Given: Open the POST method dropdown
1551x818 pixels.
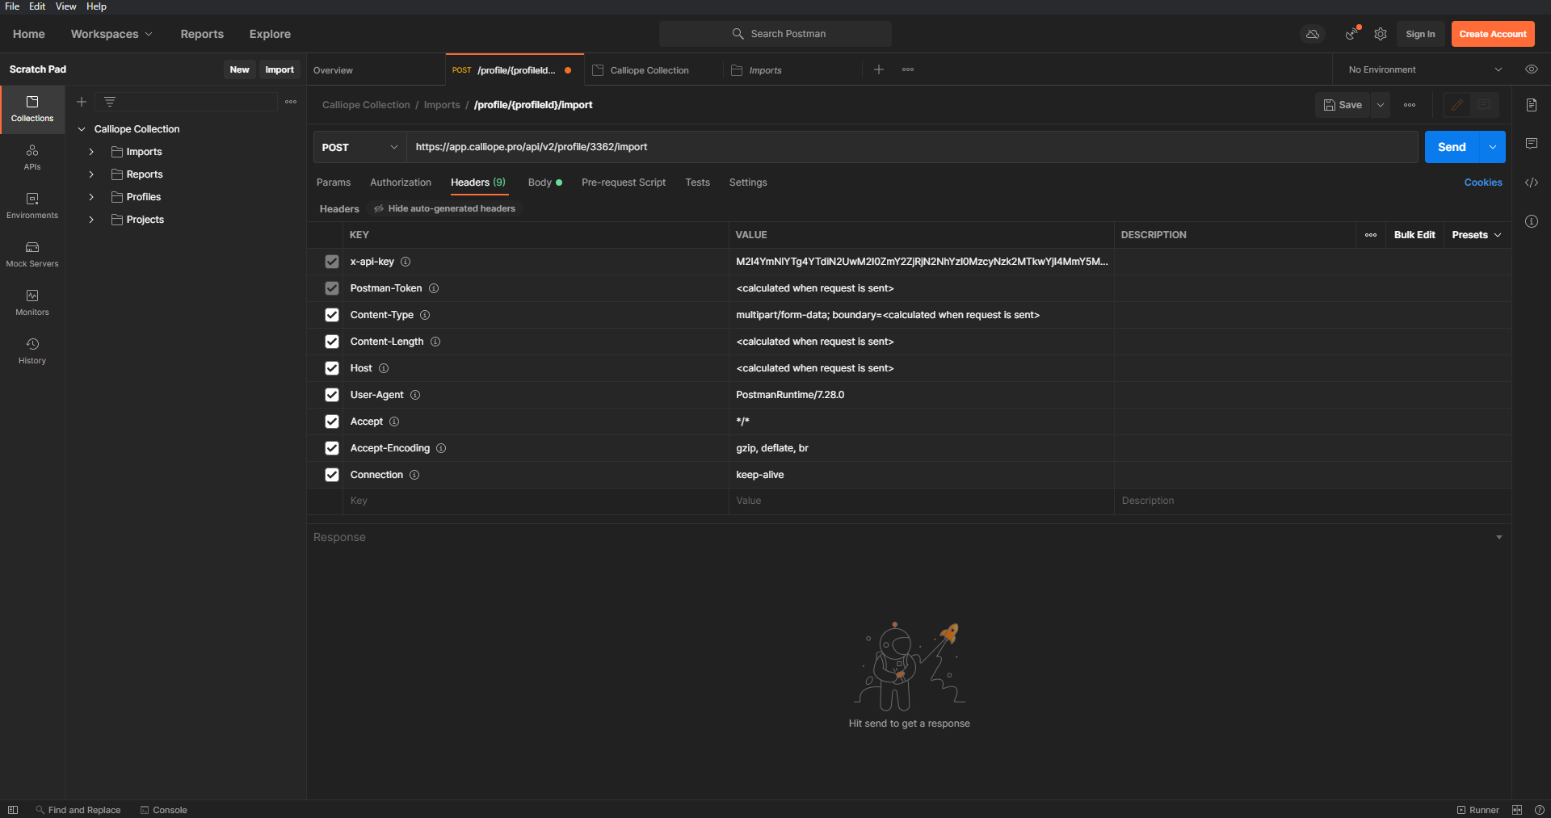Looking at the screenshot, I should coord(359,147).
